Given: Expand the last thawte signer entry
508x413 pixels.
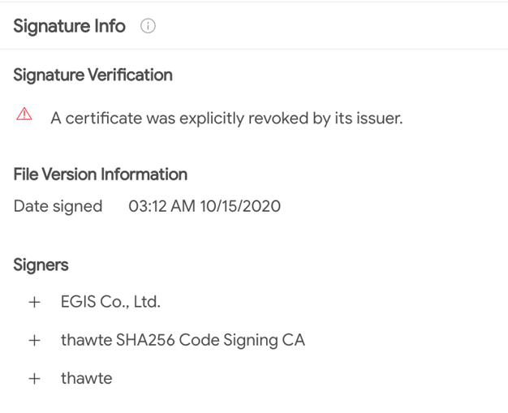Looking at the screenshot, I should coord(34,379).
